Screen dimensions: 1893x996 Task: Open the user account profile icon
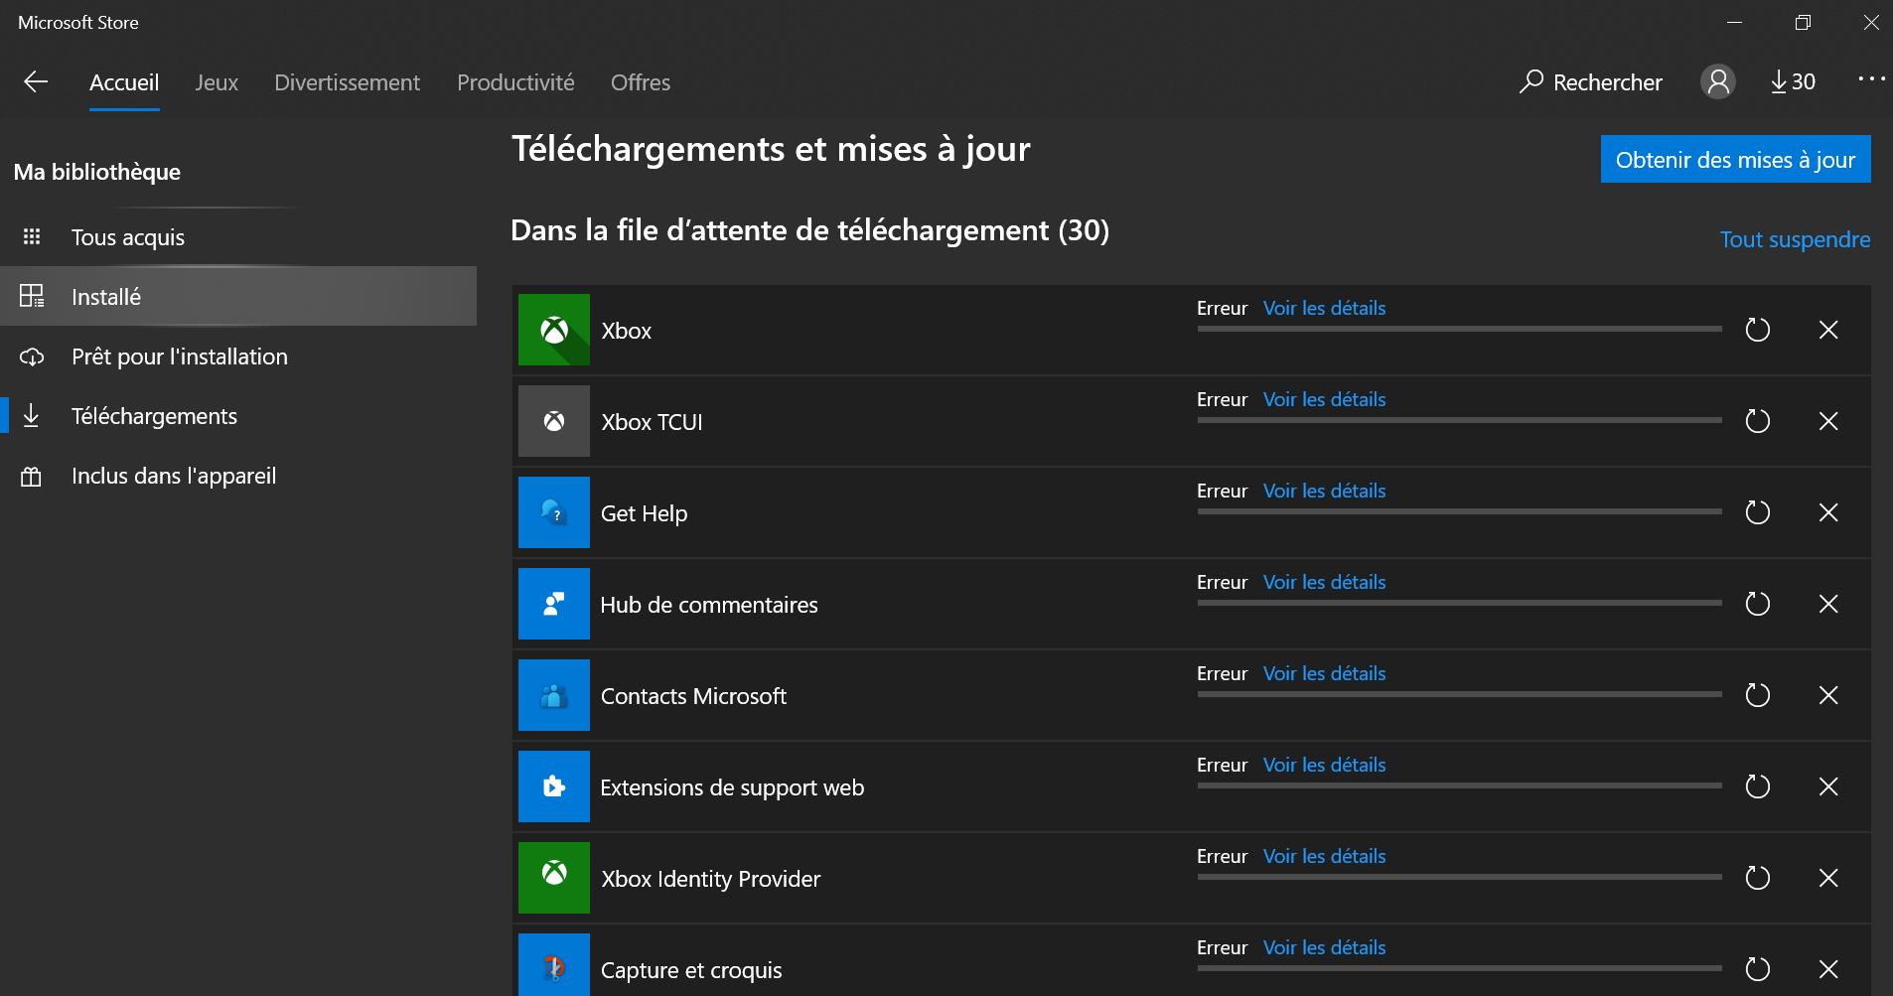[x=1717, y=81]
